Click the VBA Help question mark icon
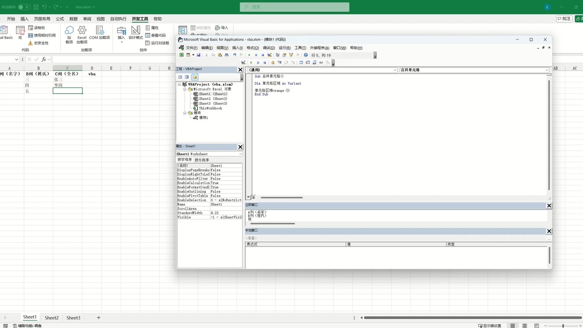Viewport: 583px width, 328px height. tap(306, 55)
